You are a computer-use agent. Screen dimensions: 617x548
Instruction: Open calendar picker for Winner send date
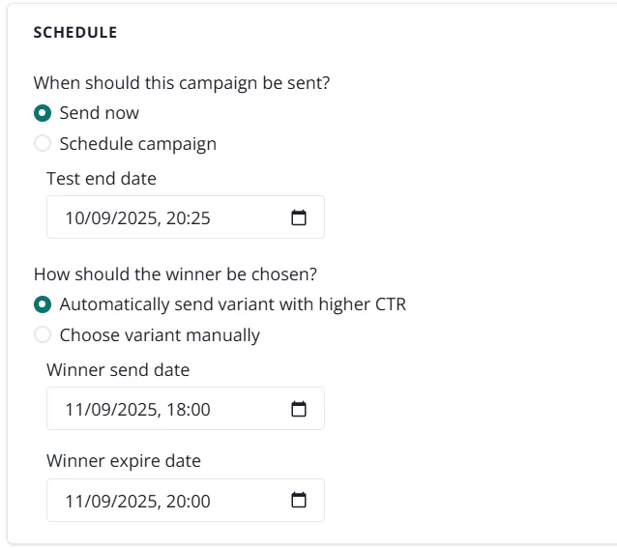(299, 409)
